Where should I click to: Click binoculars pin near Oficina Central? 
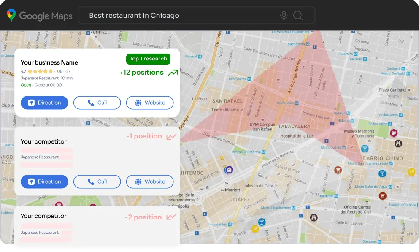click(x=314, y=217)
